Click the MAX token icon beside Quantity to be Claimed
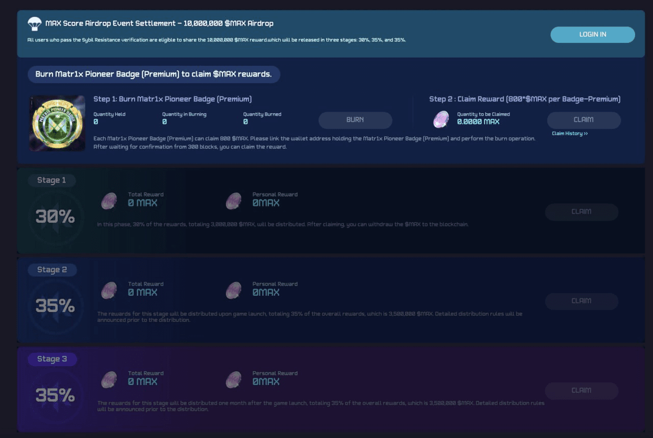 pyautogui.click(x=441, y=119)
